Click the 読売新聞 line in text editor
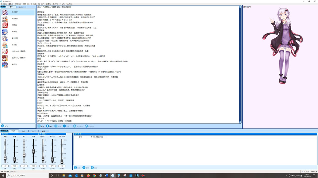The height and width of the screenshot is (178, 318). coord(41,12)
